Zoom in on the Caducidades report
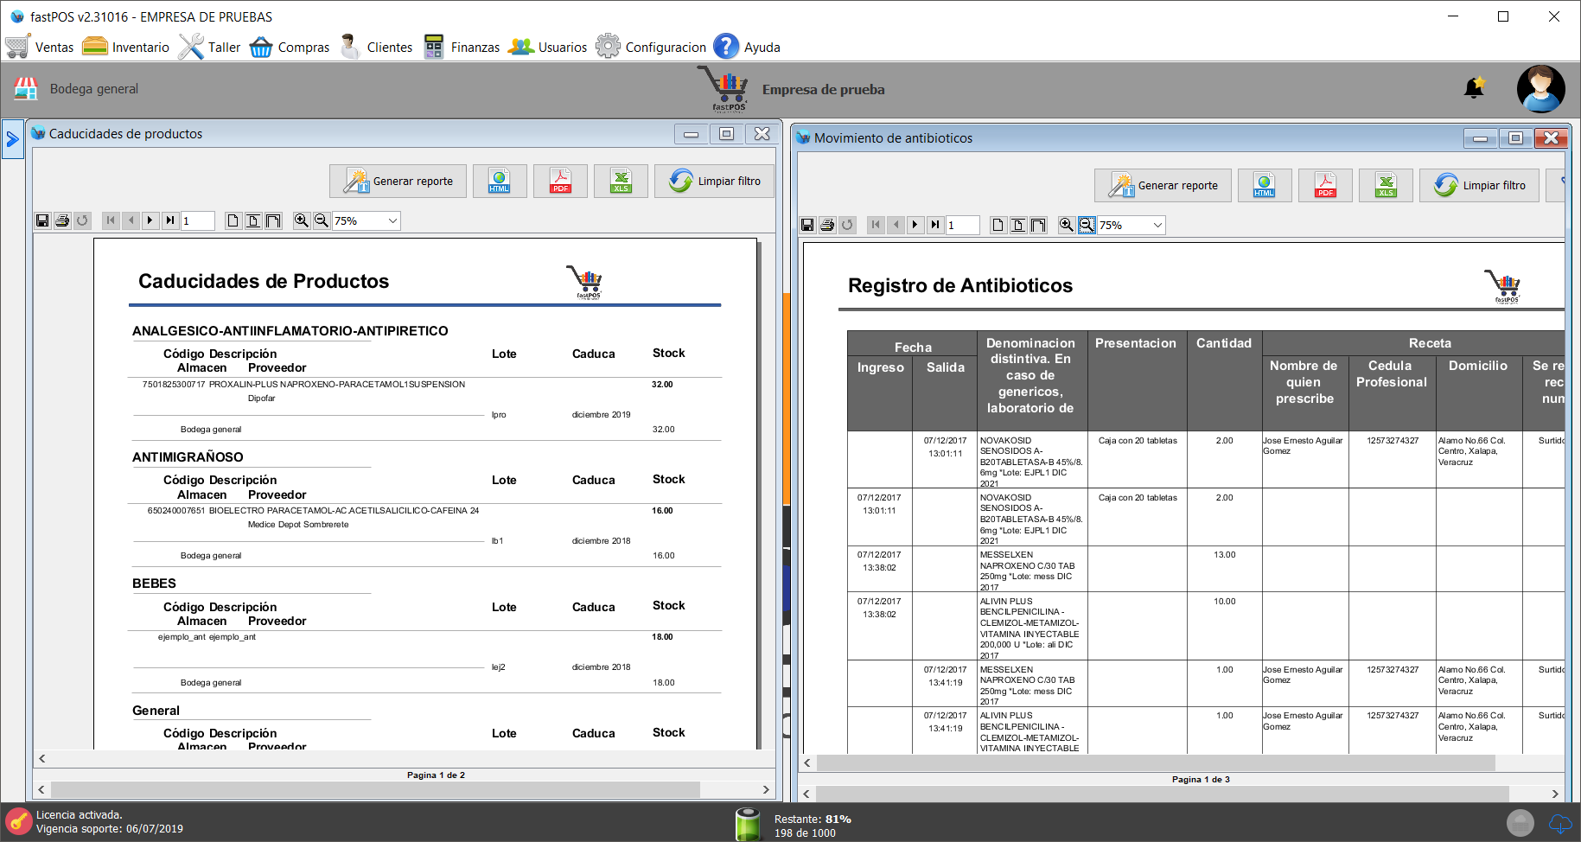The width and height of the screenshot is (1581, 842). 301,220
